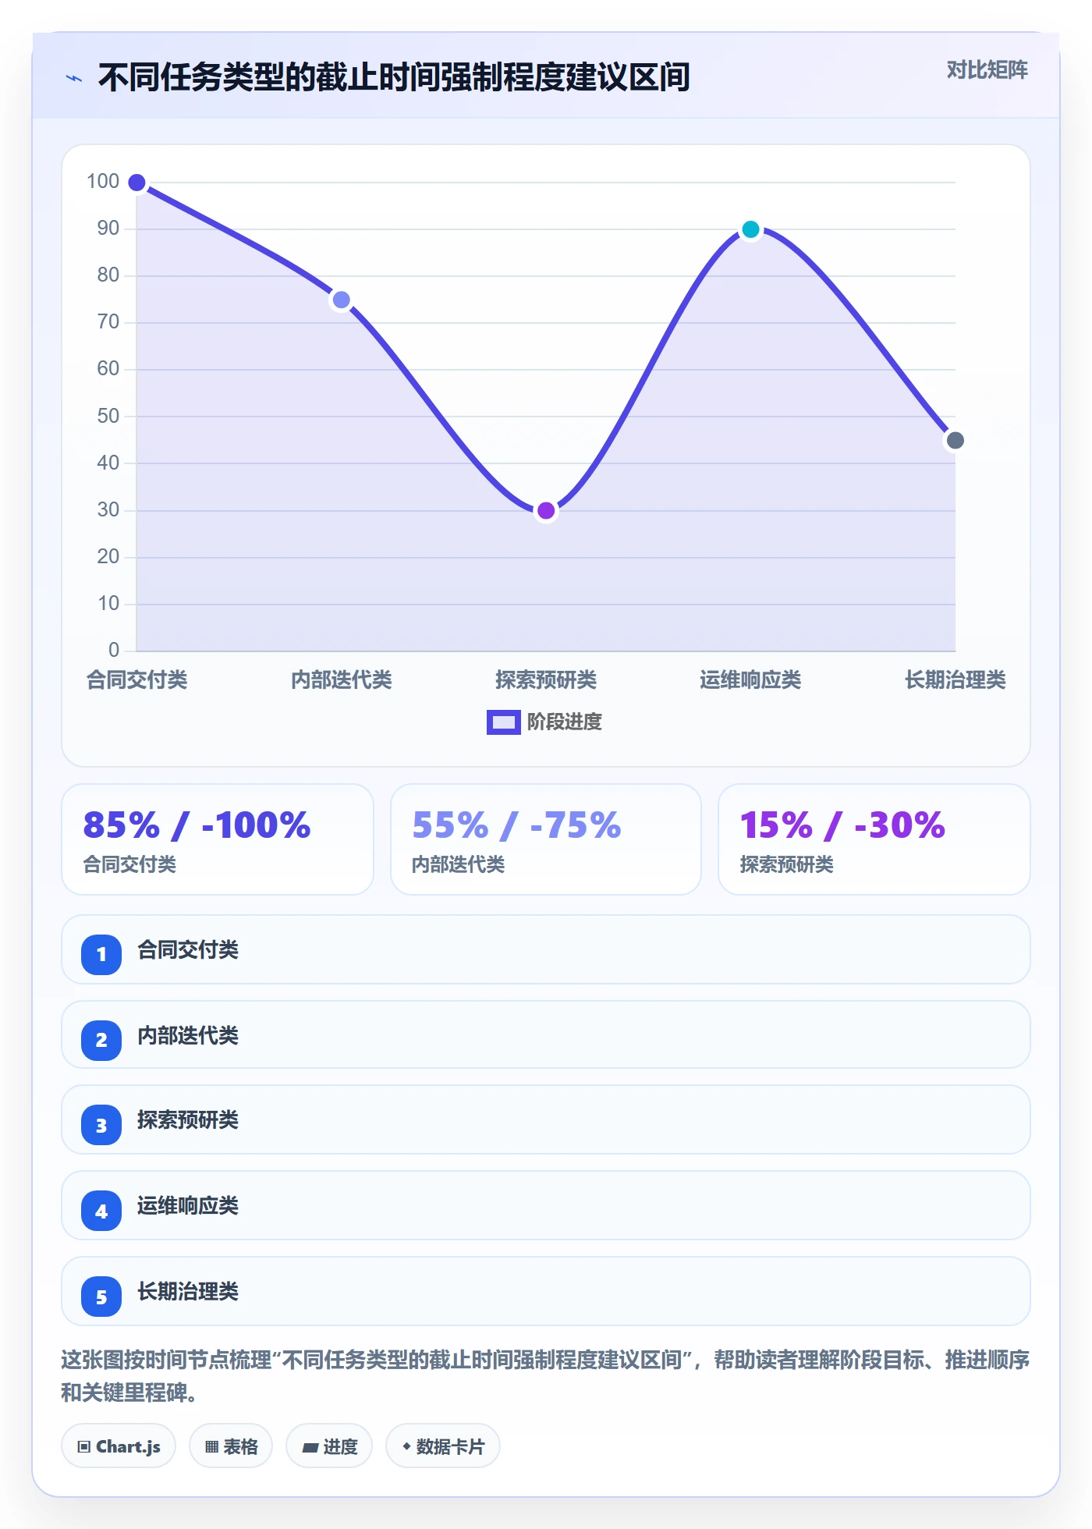The width and height of the screenshot is (1092, 1529).
Task: Click the x-axis label 运维响应类
Action: tap(750, 680)
